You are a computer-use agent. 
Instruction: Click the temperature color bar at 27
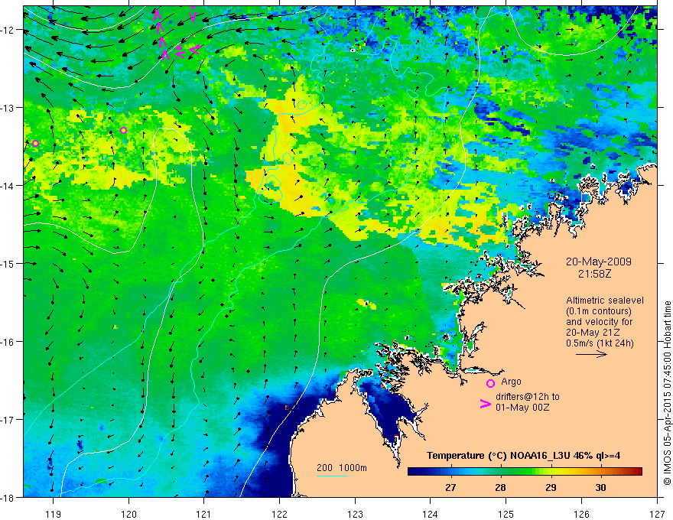click(x=450, y=472)
